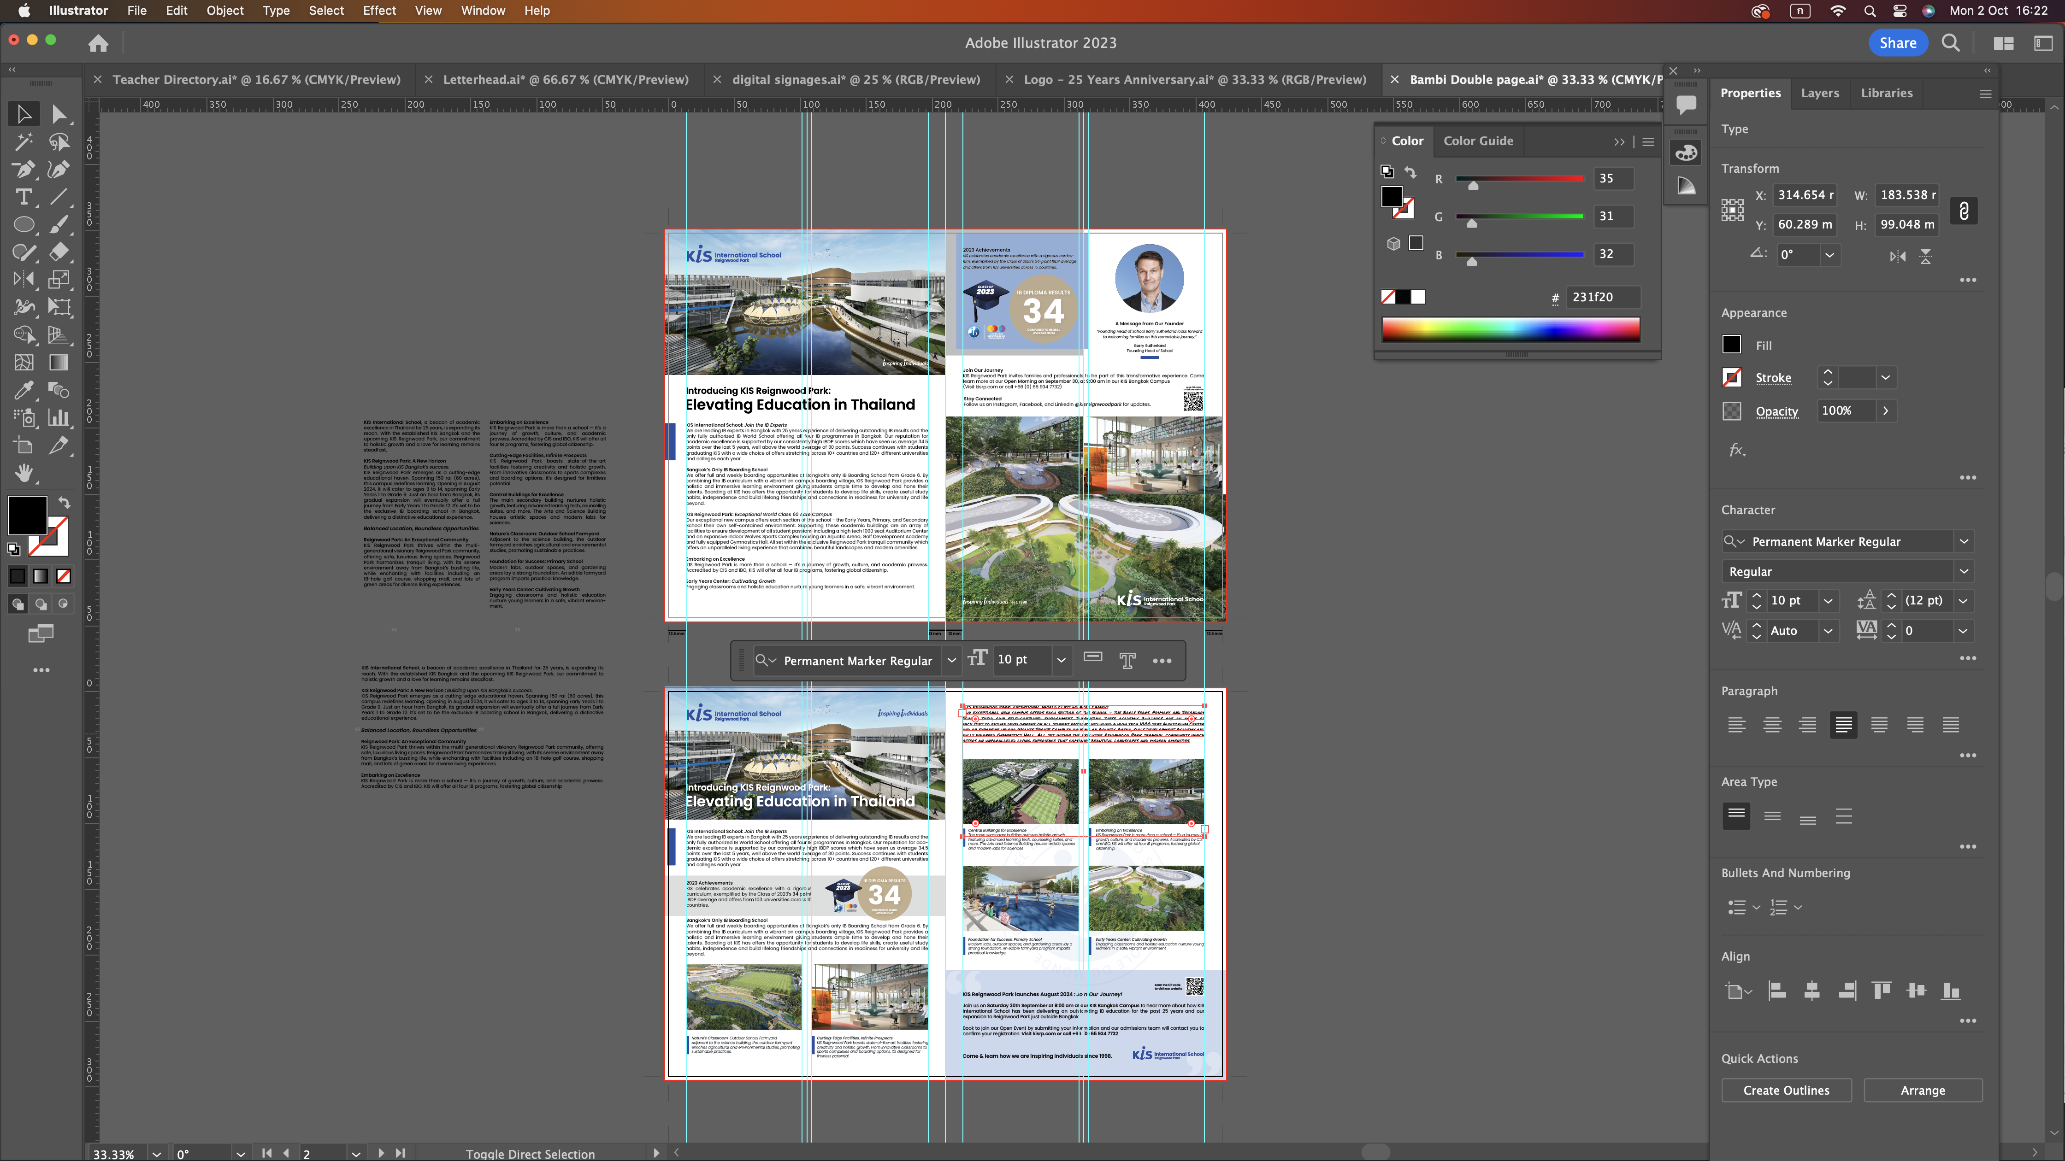
Task: Select the Direct Selection tool
Action: pos(59,115)
